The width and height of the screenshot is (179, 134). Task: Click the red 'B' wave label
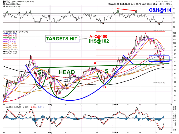(105, 87)
